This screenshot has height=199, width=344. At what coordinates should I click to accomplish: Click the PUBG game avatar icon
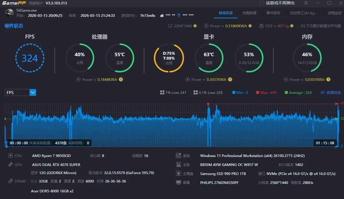(9, 13)
